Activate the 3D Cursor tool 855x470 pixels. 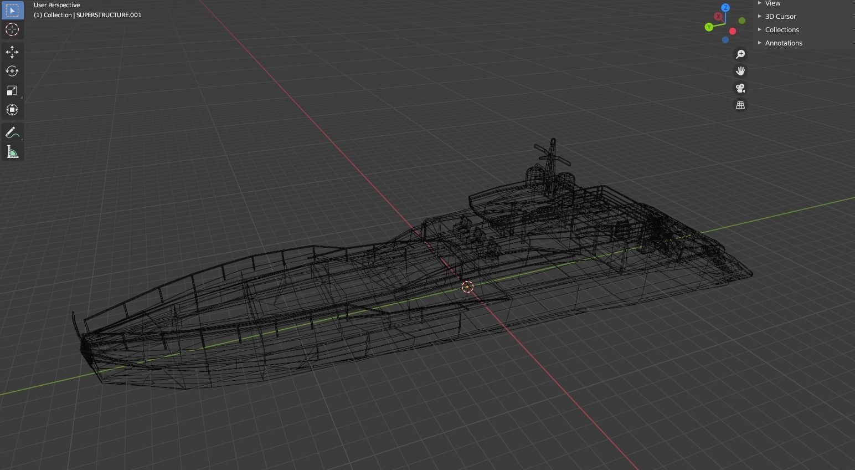pyautogui.click(x=12, y=29)
